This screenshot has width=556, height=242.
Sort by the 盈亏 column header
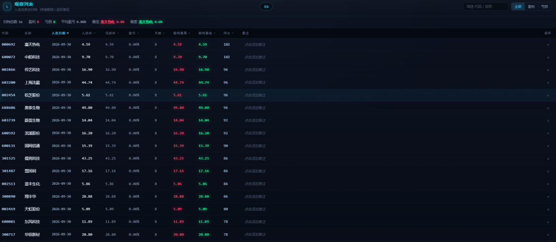click(133, 33)
